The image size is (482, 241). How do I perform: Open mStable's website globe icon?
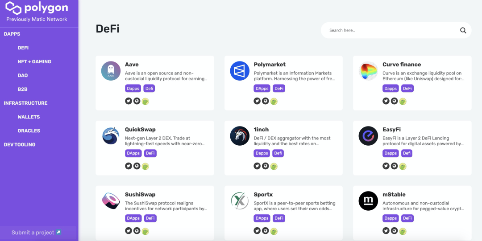click(394, 231)
